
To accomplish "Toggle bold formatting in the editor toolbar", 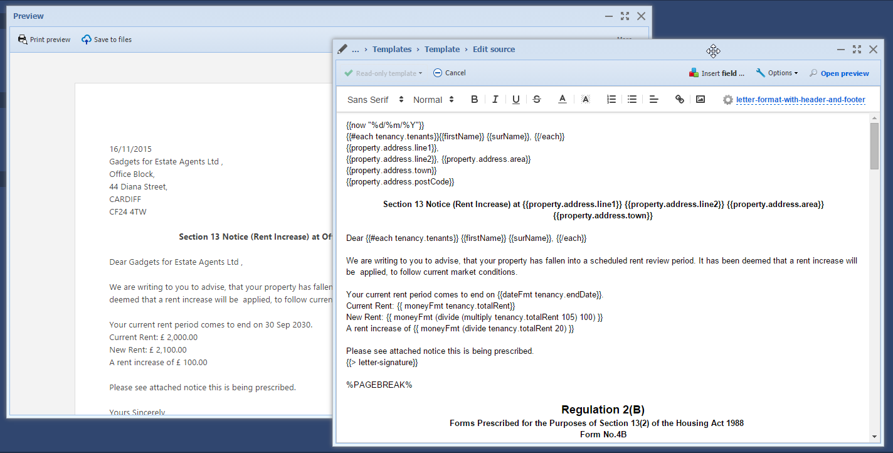I will (x=474, y=100).
